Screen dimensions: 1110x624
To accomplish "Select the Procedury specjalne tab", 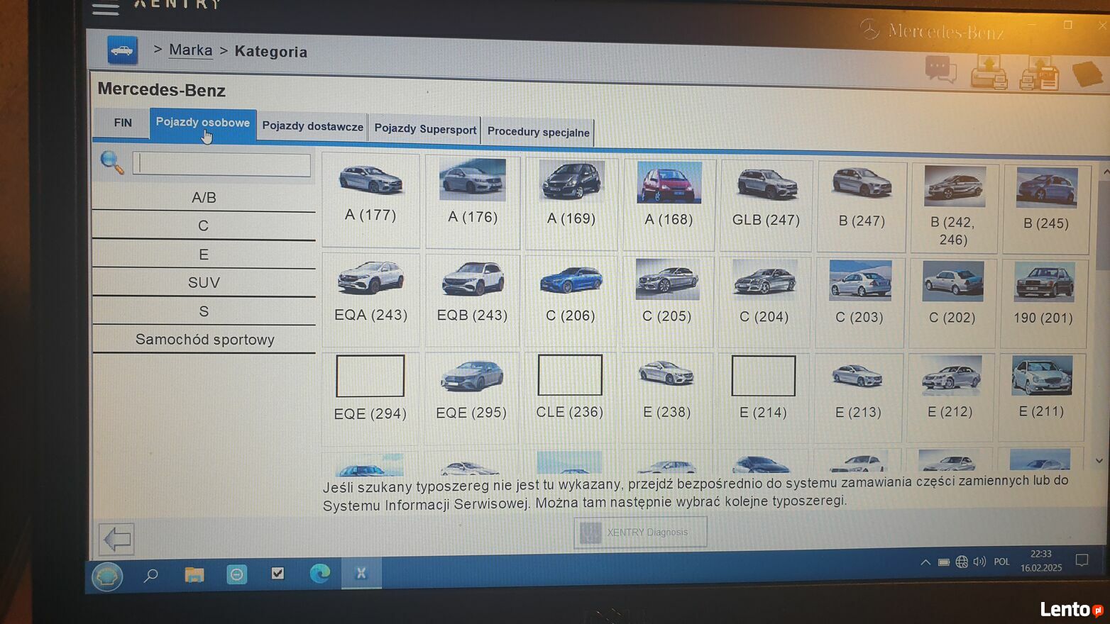I will coord(538,132).
